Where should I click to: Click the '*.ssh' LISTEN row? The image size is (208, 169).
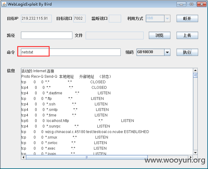click(x=64, y=104)
